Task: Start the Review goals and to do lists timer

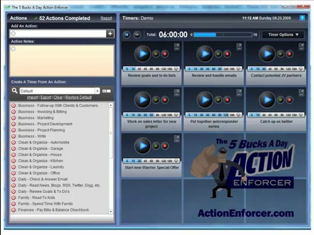Action: click(143, 54)
